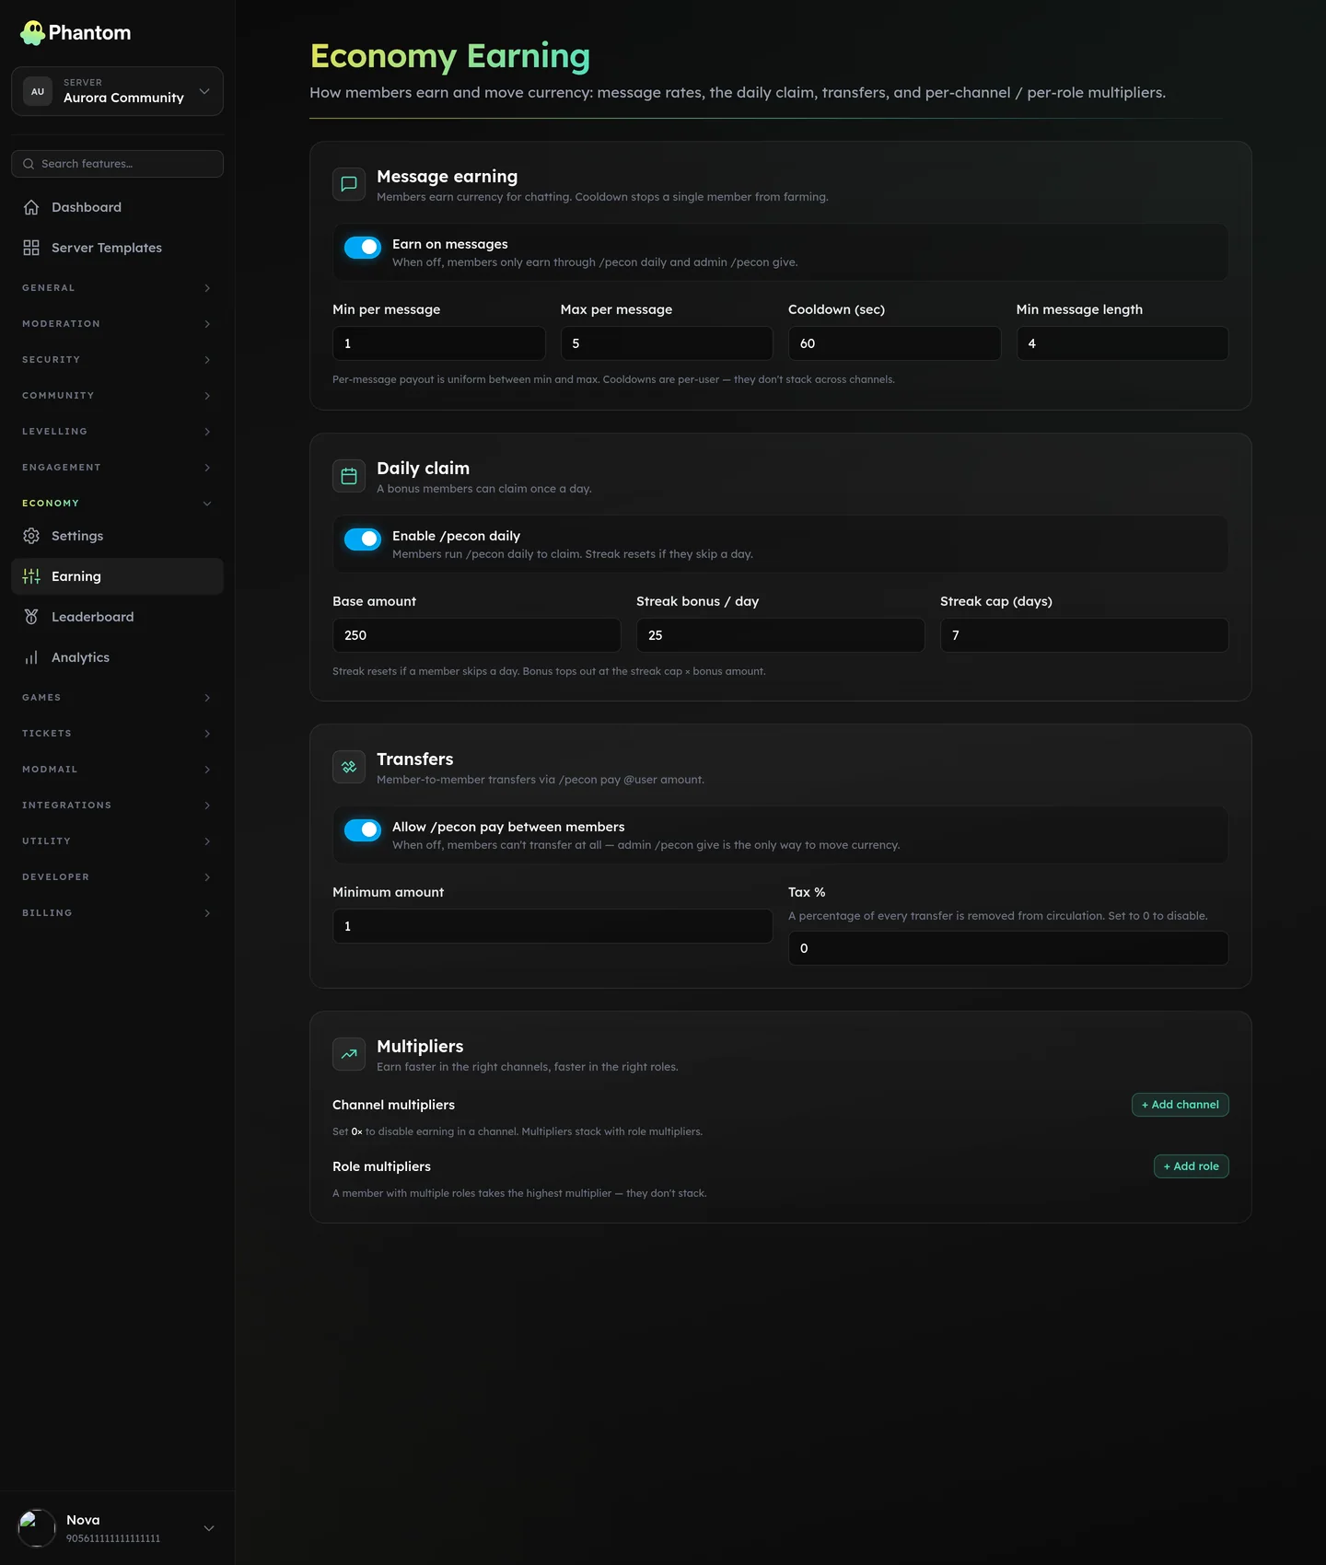Edit the Streak bonus / day field

780,635
